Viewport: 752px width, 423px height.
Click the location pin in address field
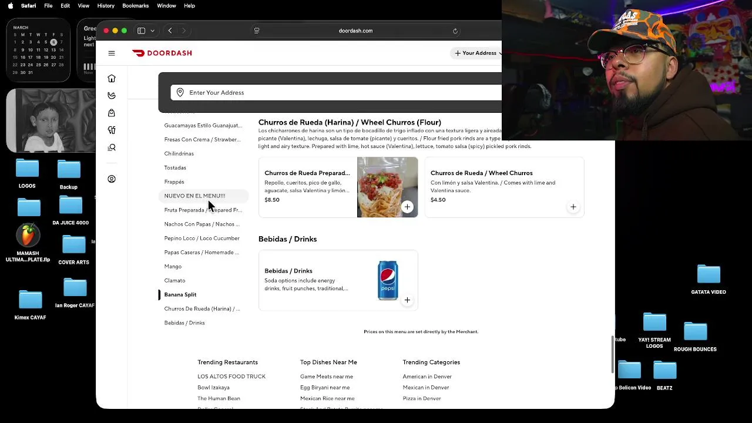(180, 92)
